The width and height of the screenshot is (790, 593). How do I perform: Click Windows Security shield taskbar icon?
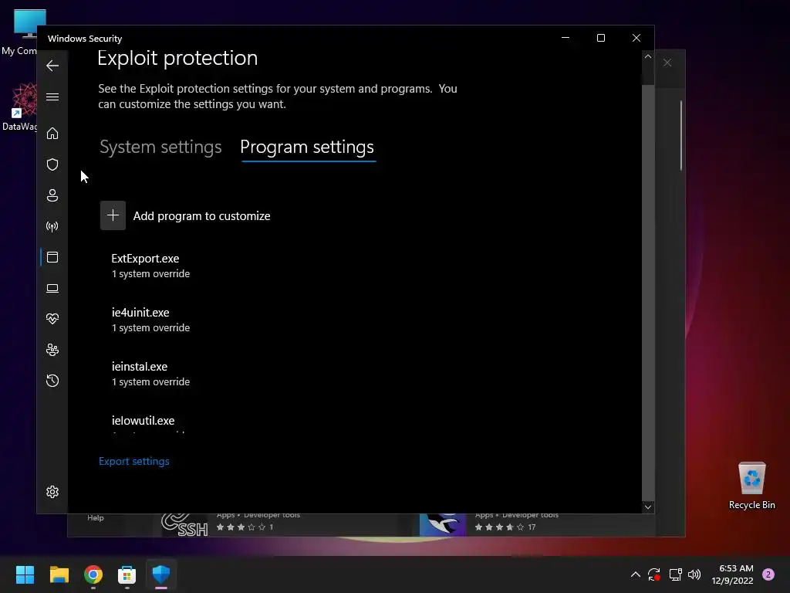click(161, 574)
